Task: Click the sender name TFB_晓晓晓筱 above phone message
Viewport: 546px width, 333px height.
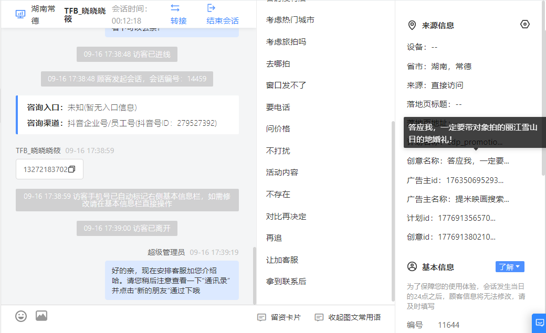Action: coord(38,151)
